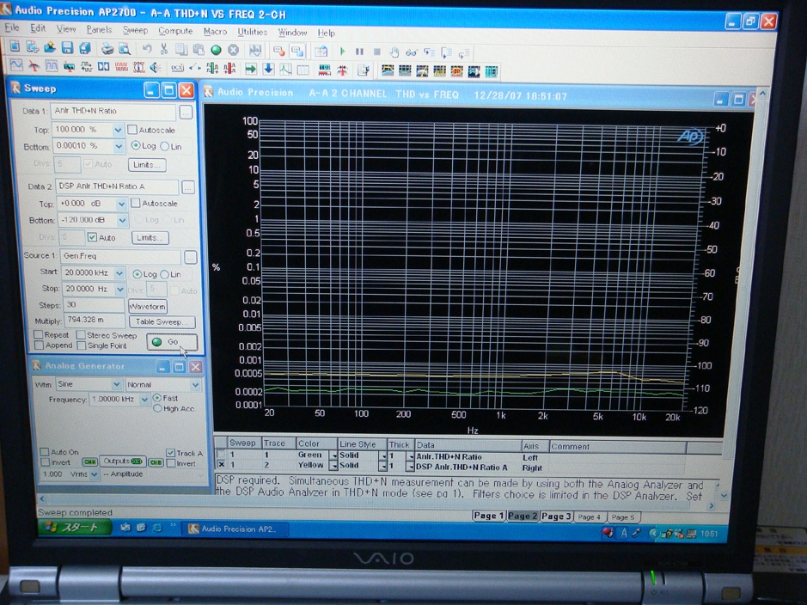Expand the Data 2 Bottom dB dropdown
Viewport: 807px width, 605px height.
pyautogui.click(x=123, y=220)
